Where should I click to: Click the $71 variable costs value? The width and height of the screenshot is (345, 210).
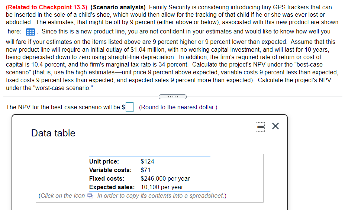pyautogui.click(x=145, y=170)
